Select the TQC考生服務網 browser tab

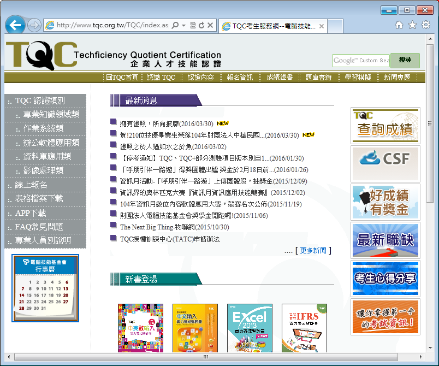(272, 26)
